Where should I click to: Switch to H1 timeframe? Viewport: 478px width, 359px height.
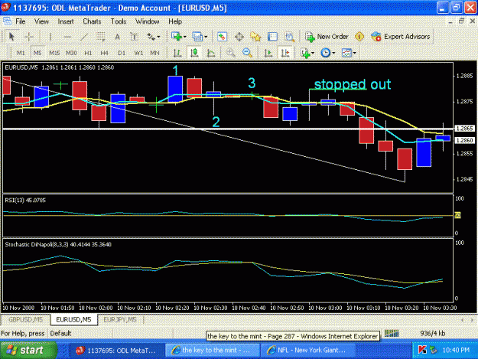click(x=88, y=53)
